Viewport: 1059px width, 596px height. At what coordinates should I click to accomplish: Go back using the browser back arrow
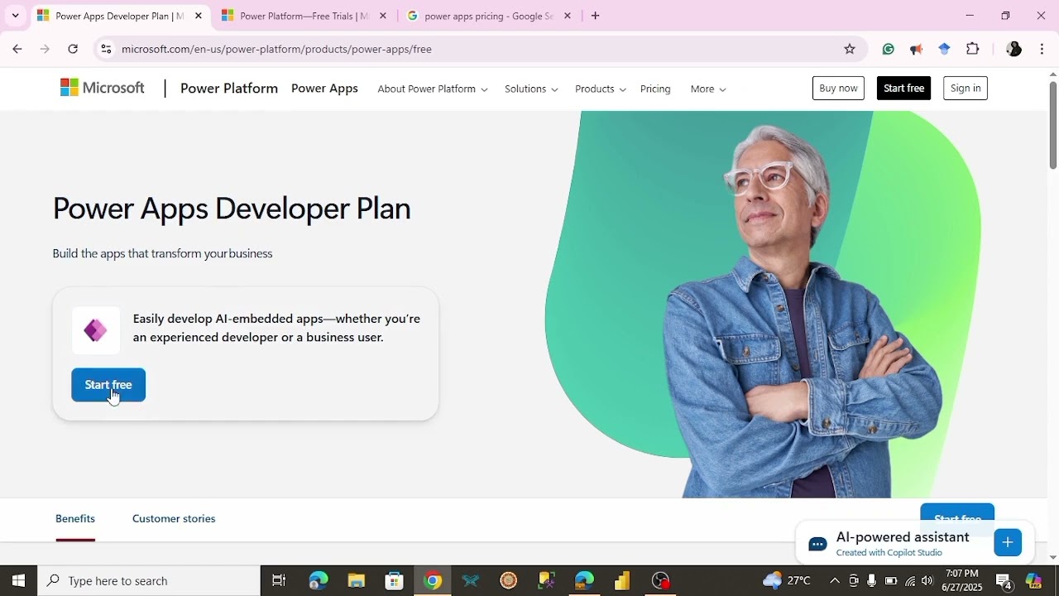coord(17,49)
